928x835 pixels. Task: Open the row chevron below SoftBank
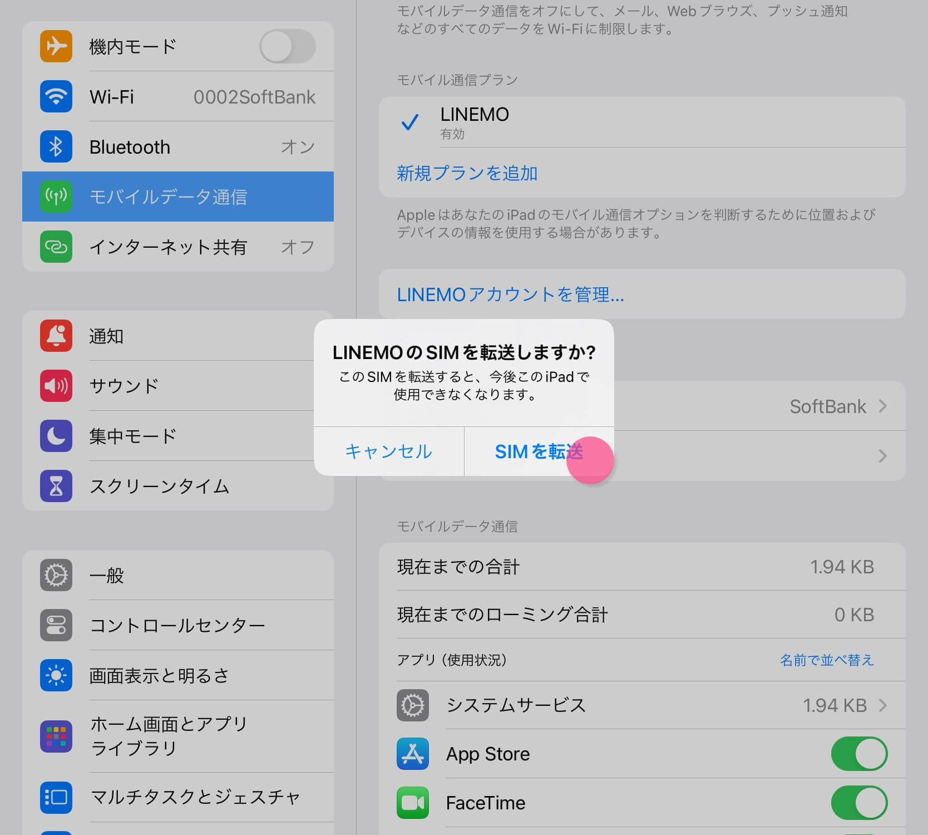[x=882, y=456]
